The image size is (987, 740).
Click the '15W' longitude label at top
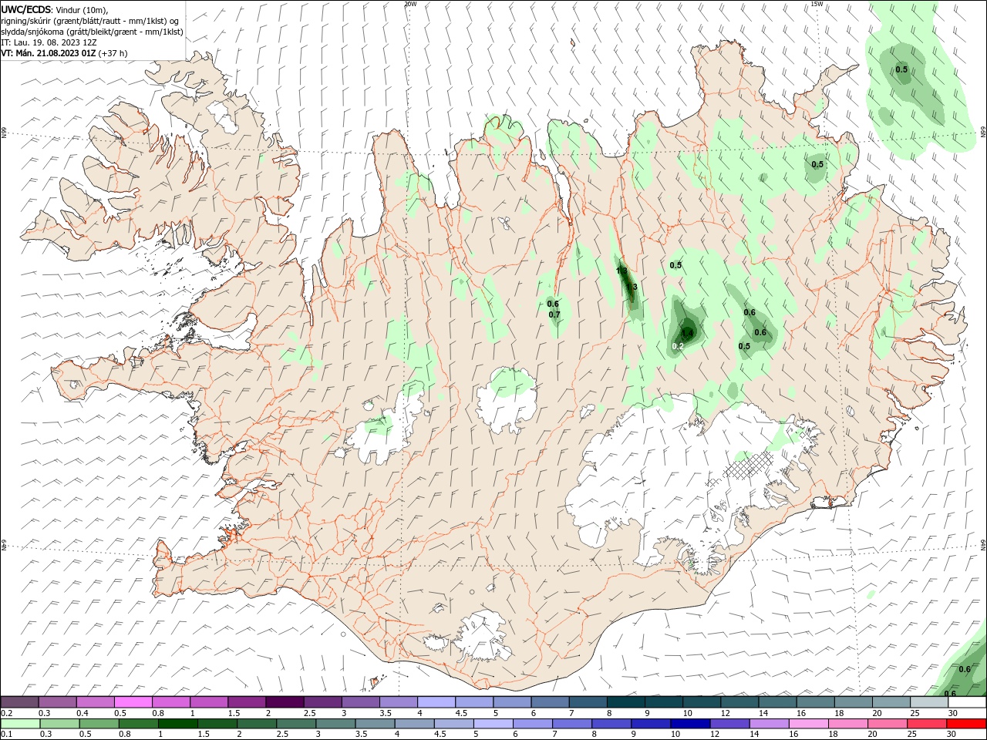[817, 4]
